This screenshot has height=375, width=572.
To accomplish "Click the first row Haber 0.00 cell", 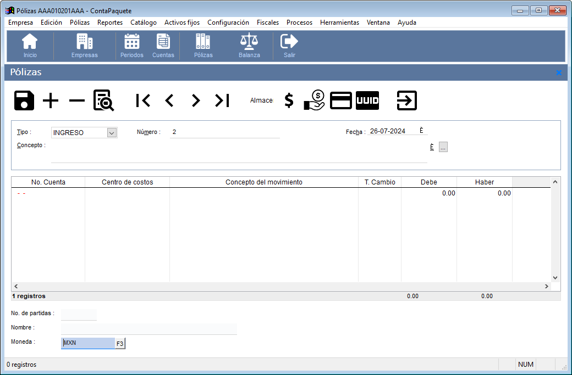I will click(485, 193).
